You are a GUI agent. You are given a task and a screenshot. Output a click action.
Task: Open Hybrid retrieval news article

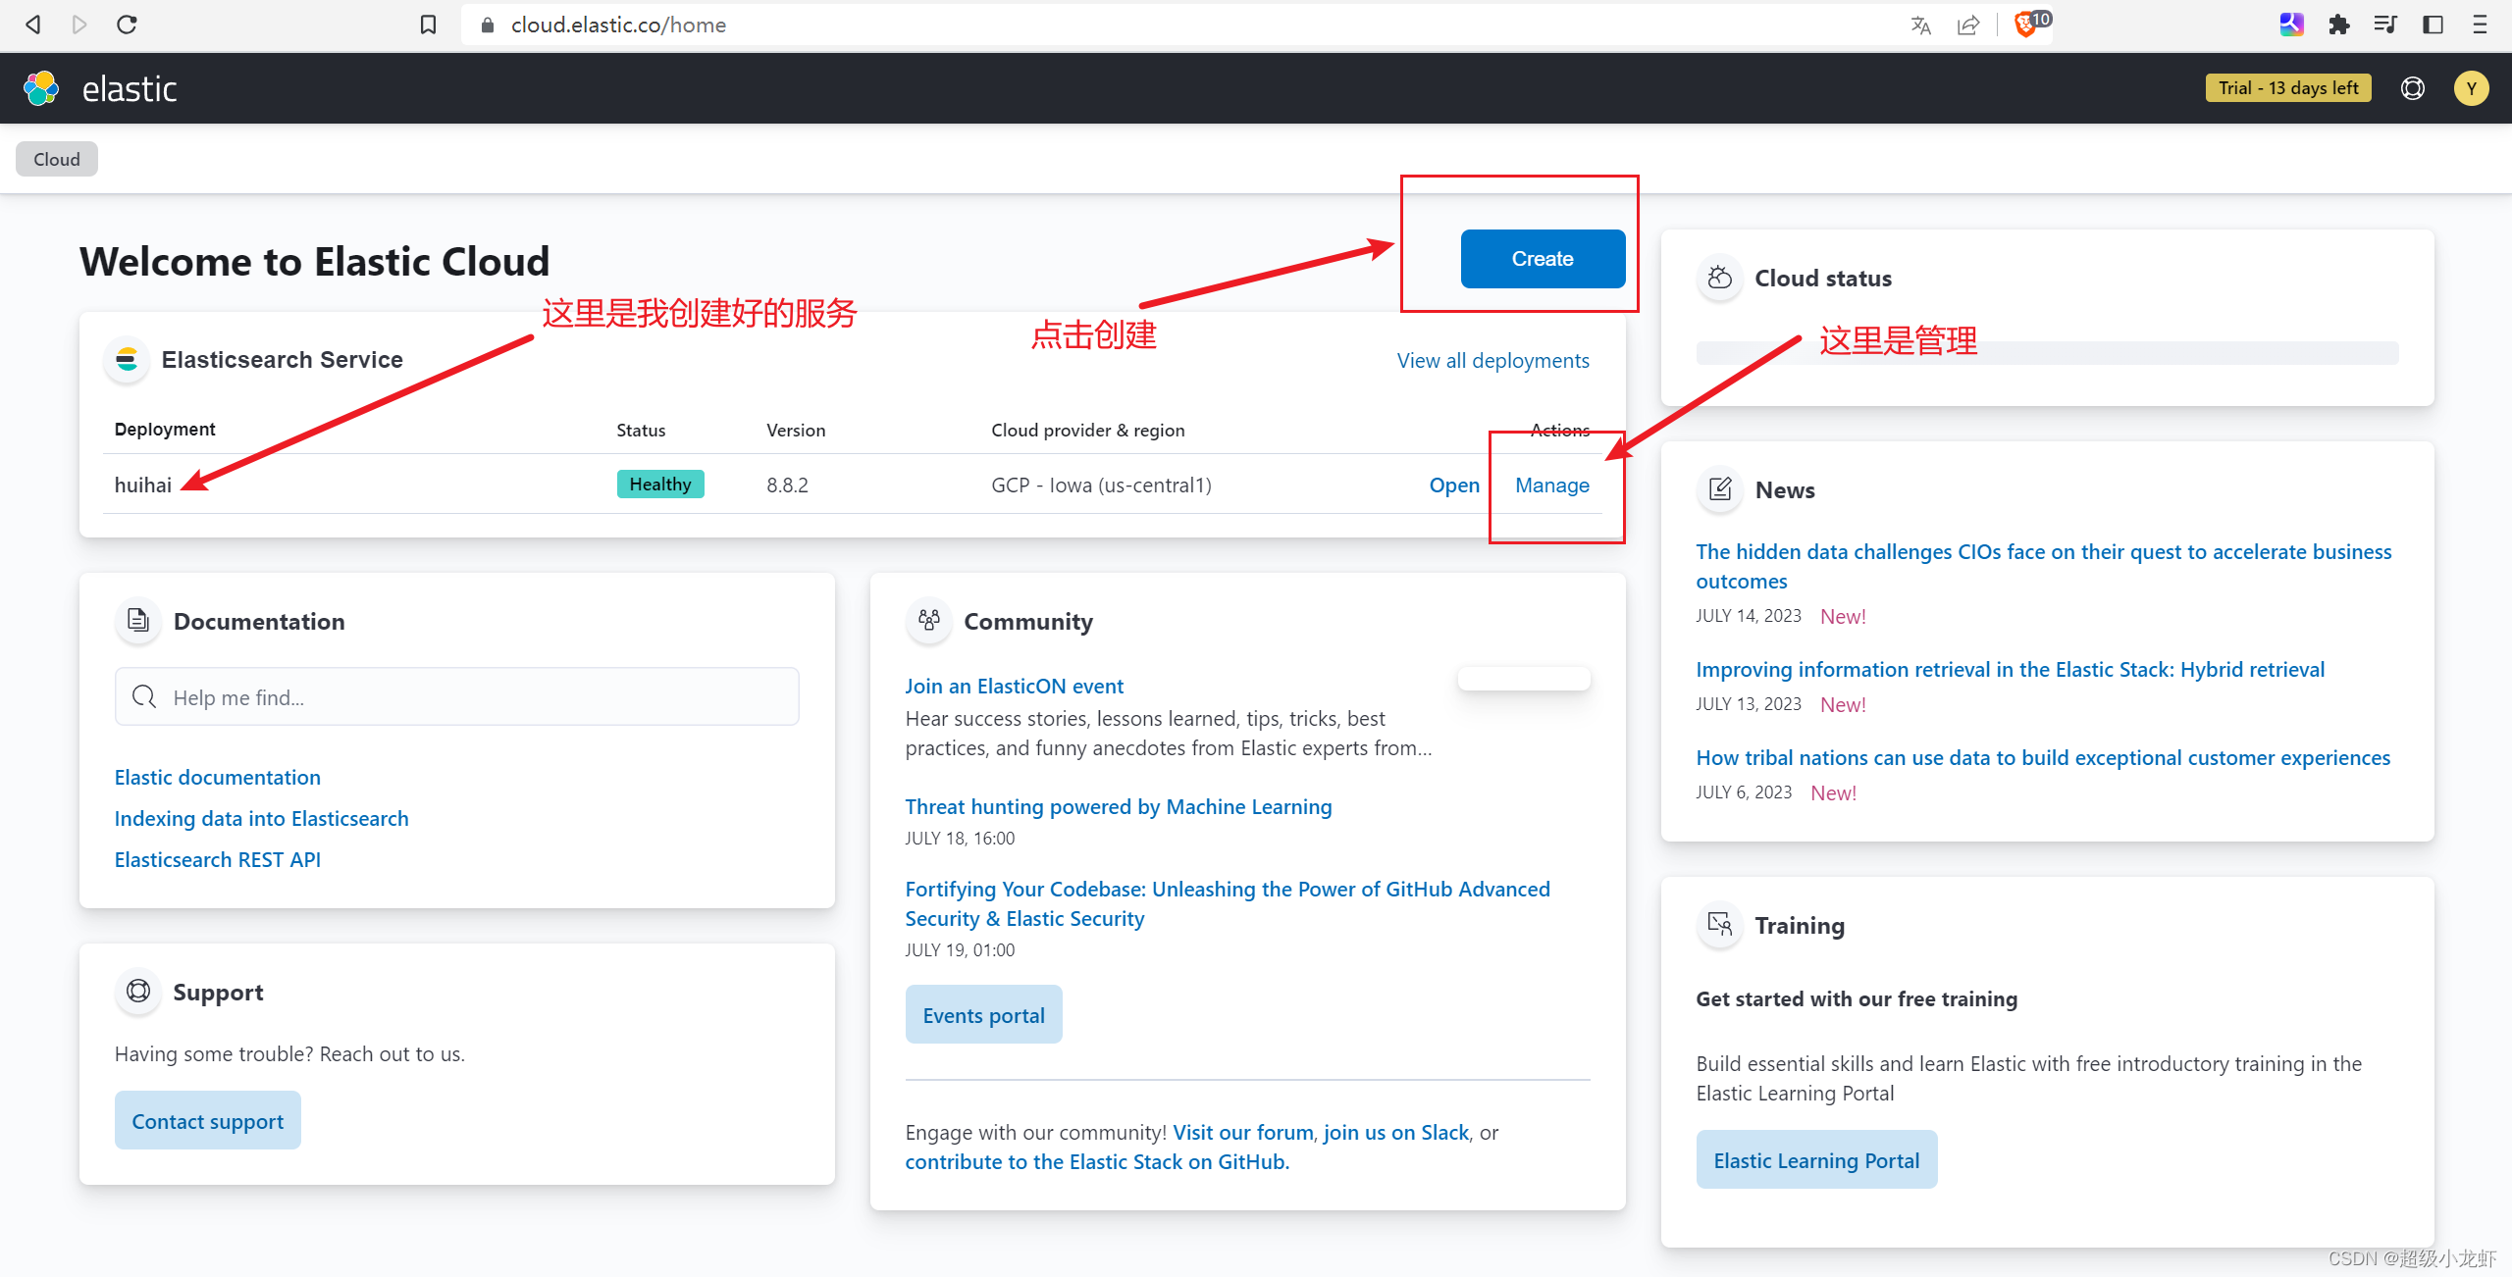pos(2011,669)
